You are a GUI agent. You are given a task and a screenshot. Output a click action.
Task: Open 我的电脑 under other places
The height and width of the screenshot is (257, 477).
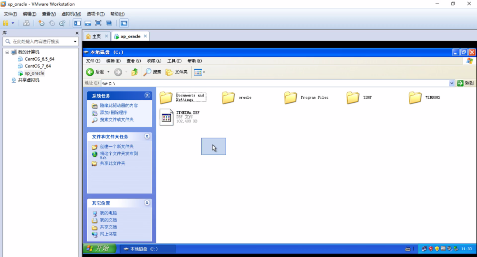coord(108,213)
